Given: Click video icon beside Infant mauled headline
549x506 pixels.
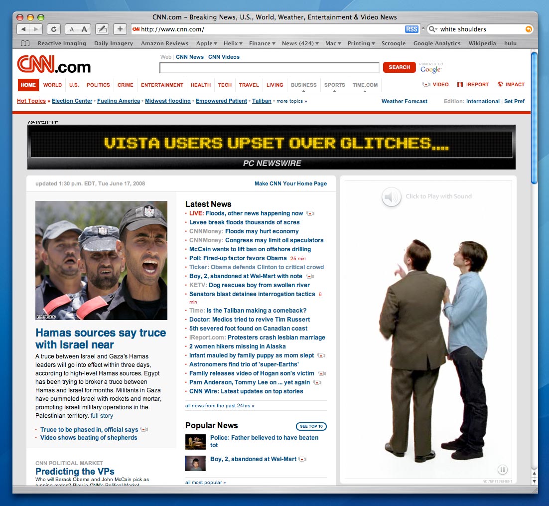Looking at the screenshot, I should tap(321, 355).
